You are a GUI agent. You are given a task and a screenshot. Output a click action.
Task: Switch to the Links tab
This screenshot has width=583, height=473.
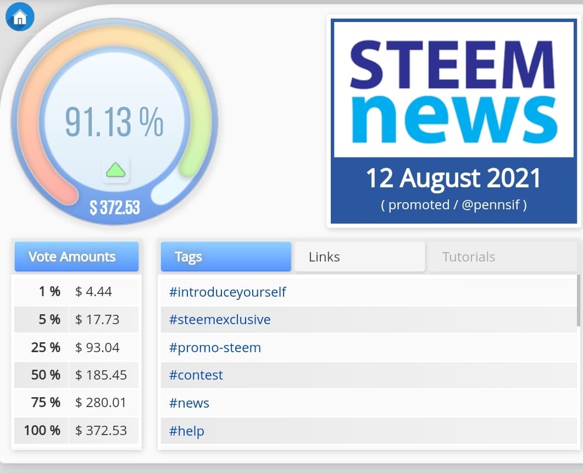tap(359, 257)
